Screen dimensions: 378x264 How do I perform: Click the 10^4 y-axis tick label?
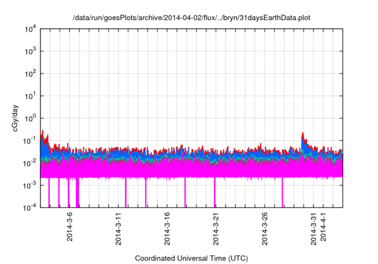pos(30,29)
